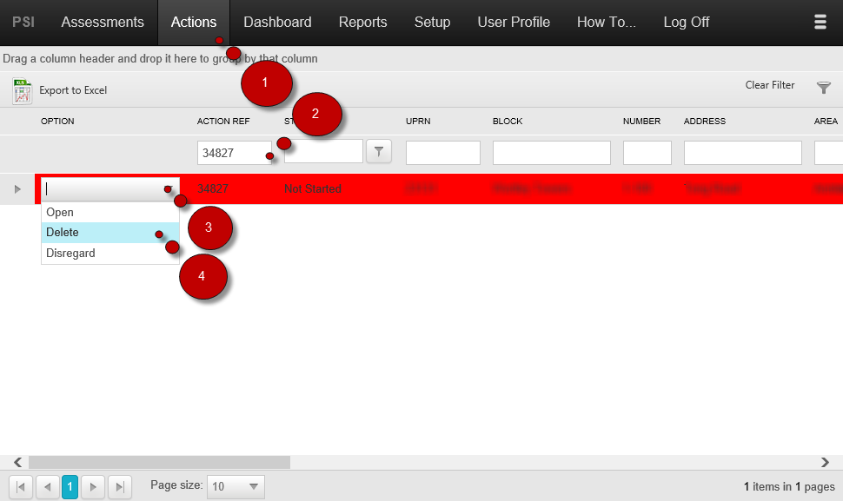This screenshot has height=501, width=843.
Task: Open the Option dropdown arrow in row 34827
Action: point(169,189)
